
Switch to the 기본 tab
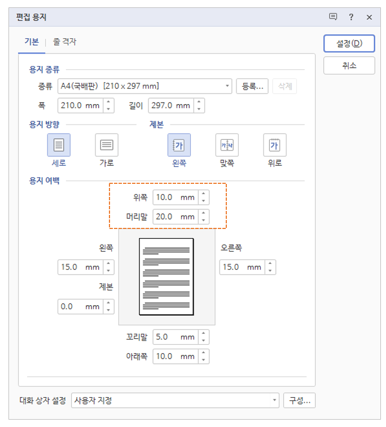click(32, 42)
